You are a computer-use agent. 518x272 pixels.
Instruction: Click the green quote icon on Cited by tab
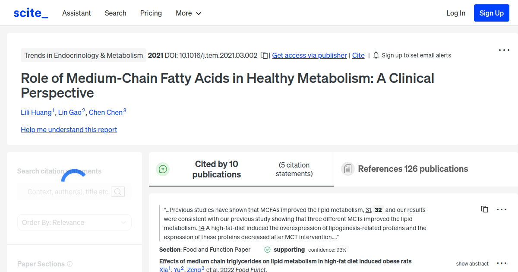163,169
